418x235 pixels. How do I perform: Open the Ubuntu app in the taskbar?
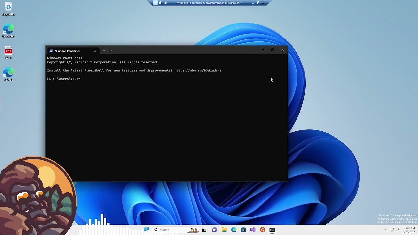tap(263, 230)
